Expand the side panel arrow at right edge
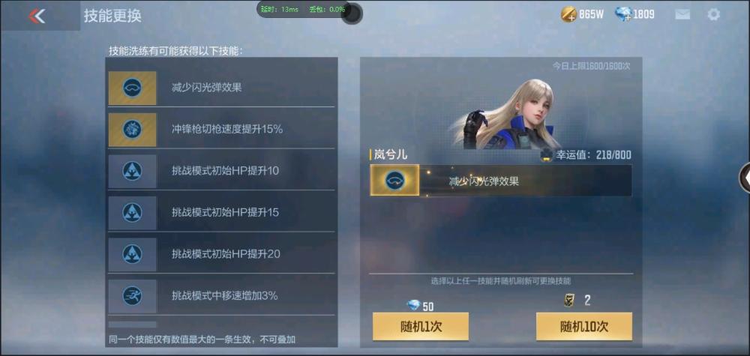This screenshot has width=750, height=356. (x=745, y=178)
